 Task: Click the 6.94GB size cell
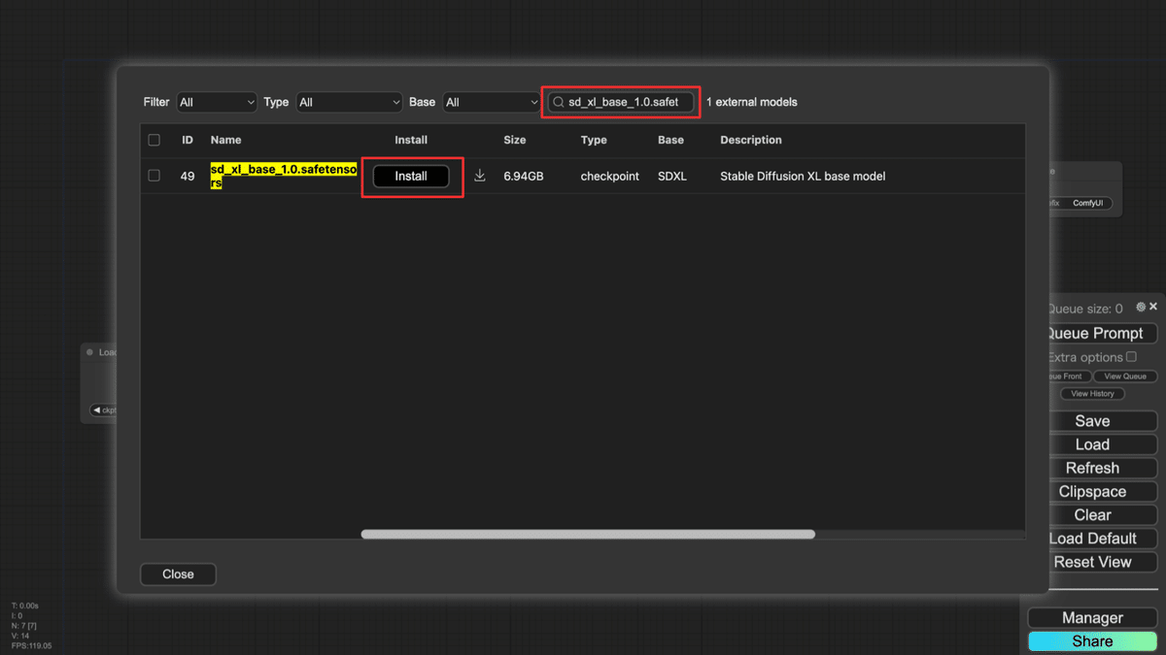click(x=524, y=177)
